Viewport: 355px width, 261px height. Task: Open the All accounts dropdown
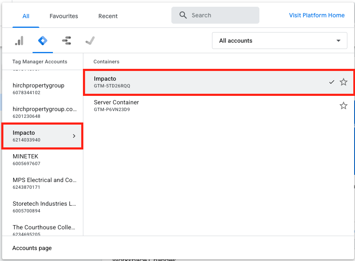279,41
